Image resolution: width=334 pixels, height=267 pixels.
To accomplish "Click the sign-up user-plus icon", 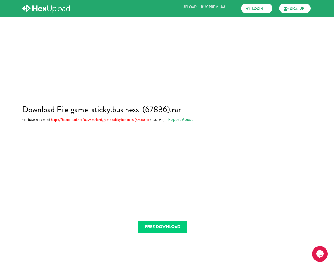I will pos(286,9).
